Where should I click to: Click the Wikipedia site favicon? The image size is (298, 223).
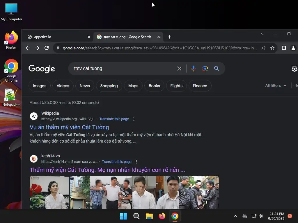[x=34, y=116]
